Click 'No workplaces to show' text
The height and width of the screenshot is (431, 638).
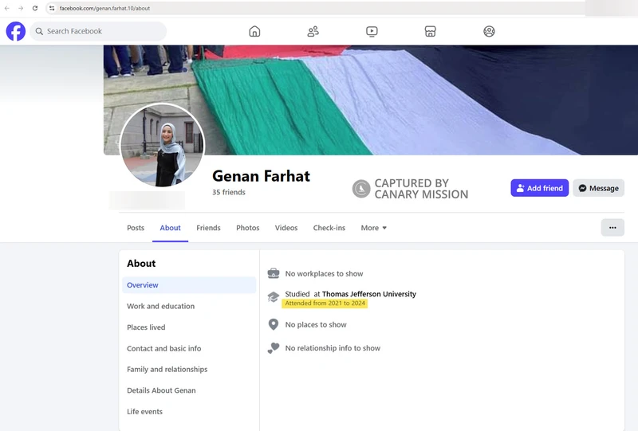tap(324, 273)
